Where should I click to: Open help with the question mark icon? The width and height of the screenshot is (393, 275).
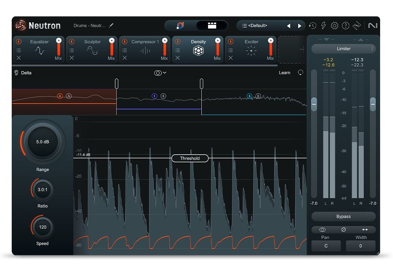(345, 25)
